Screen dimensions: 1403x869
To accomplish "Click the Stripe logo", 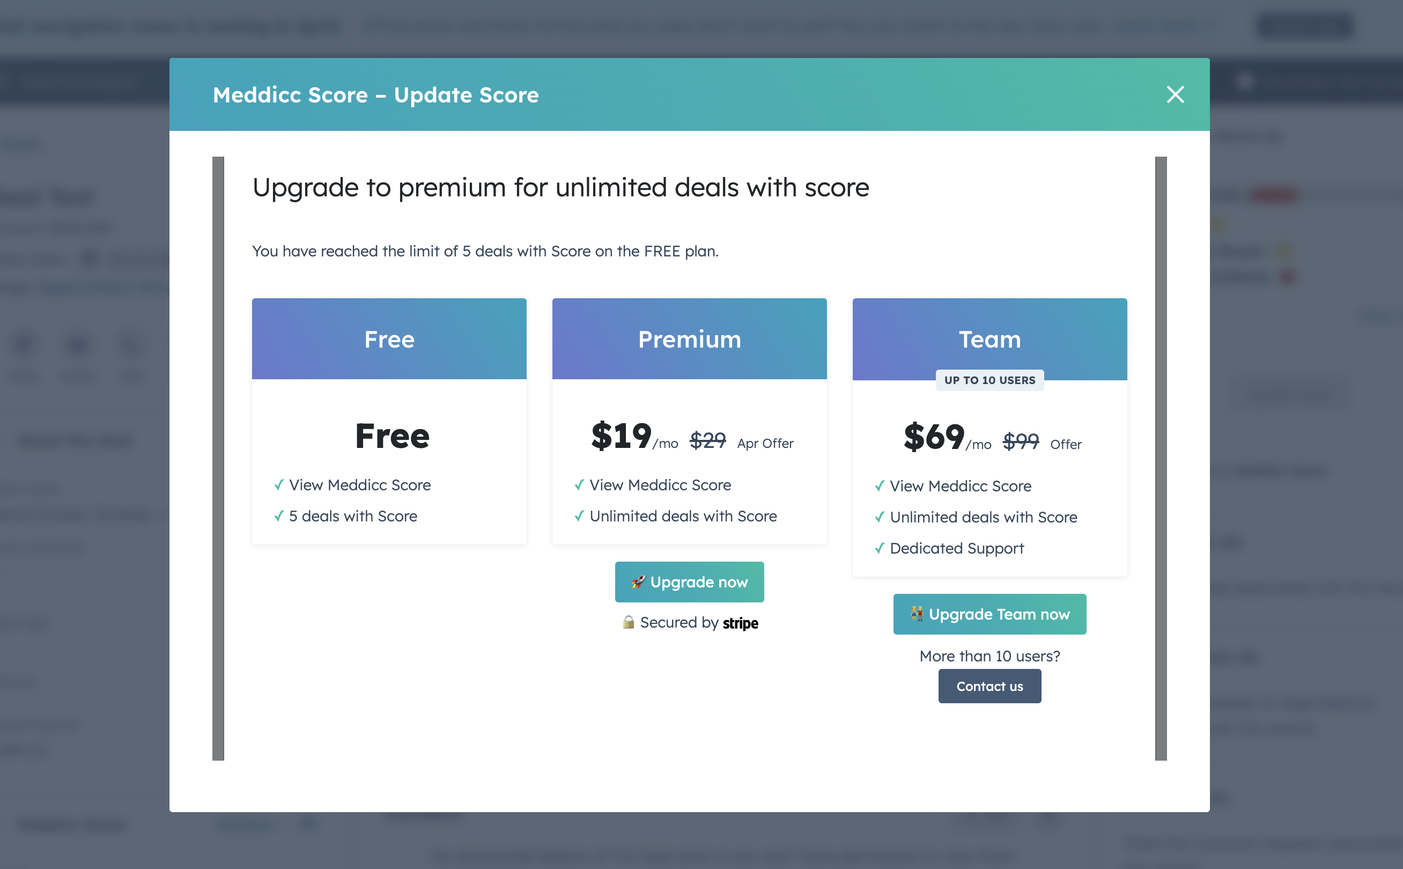I will point(740,623).
